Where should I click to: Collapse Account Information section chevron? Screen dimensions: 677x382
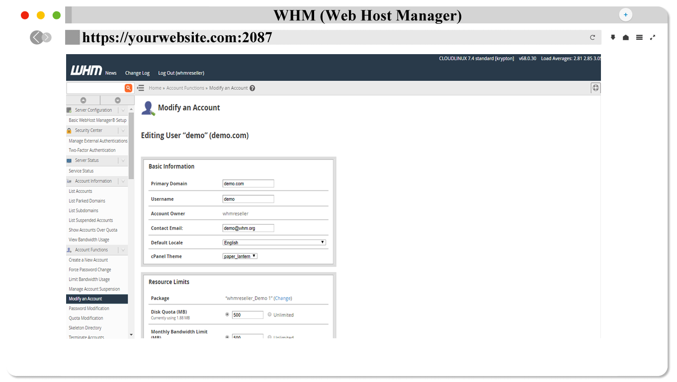click(x=123, y=181)
